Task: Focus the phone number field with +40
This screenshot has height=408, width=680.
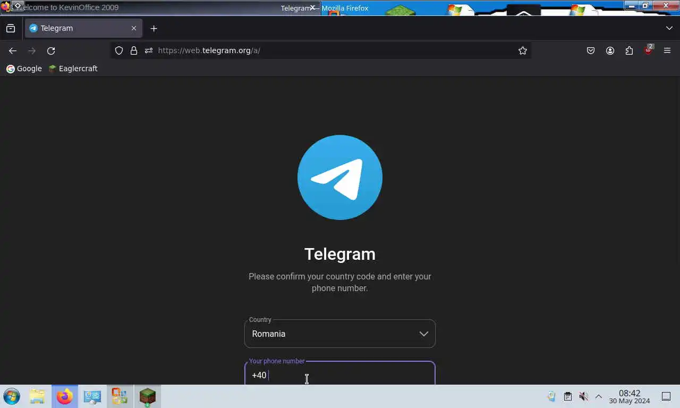Action: (340, 373)
